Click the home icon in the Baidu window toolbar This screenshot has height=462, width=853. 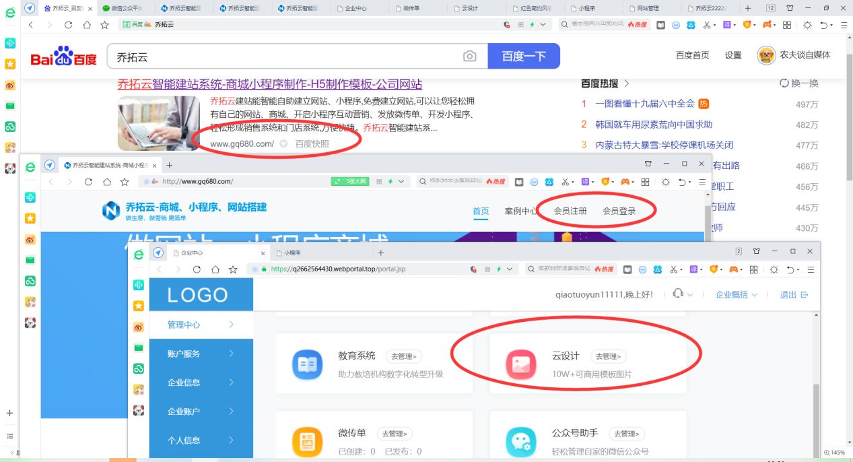[x=87, y=25]
